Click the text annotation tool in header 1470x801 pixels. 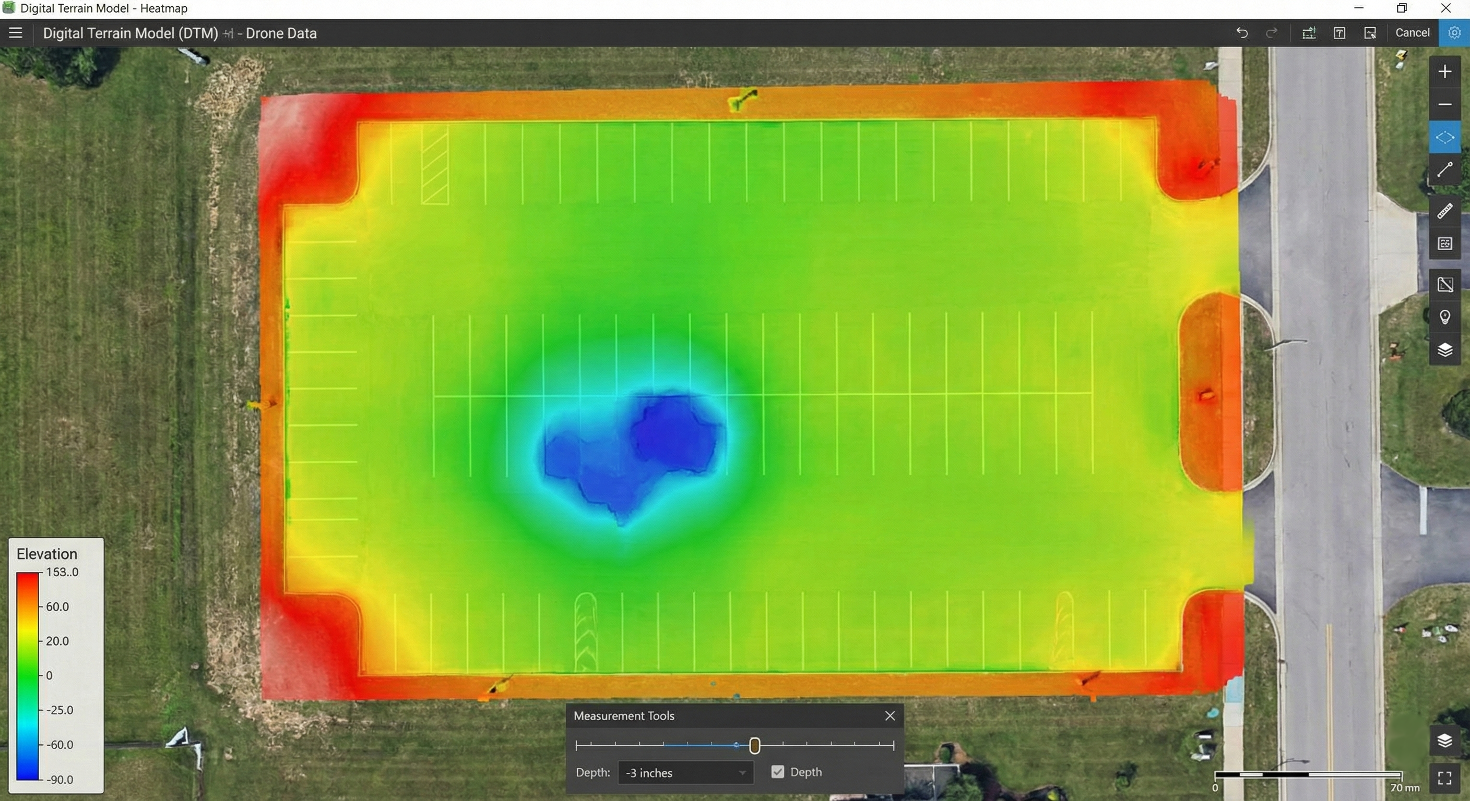[1339, 33]
